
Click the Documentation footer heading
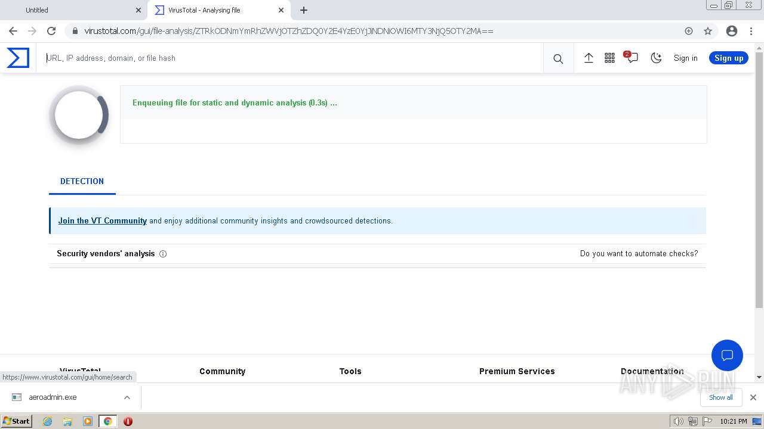pos(652,371)
